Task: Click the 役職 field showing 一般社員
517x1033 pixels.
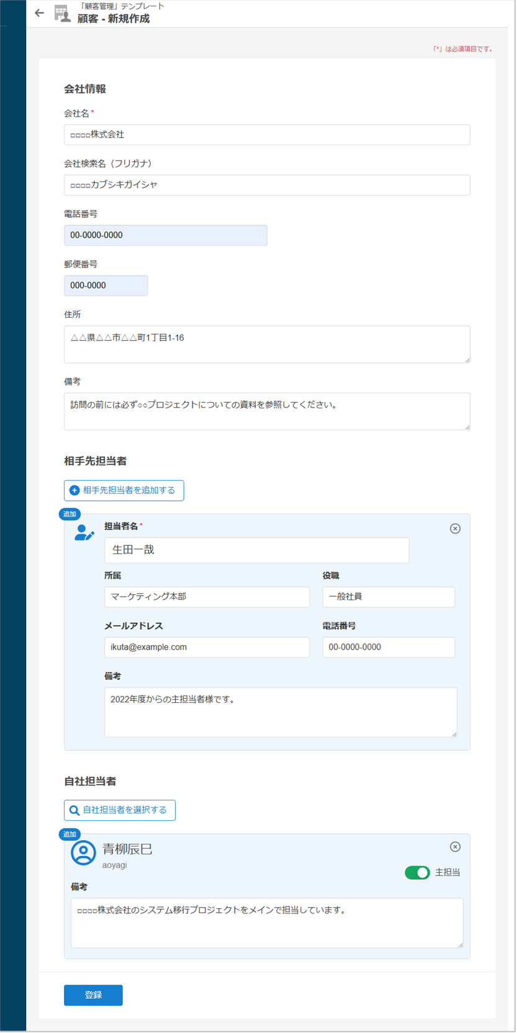Action: 389,597
